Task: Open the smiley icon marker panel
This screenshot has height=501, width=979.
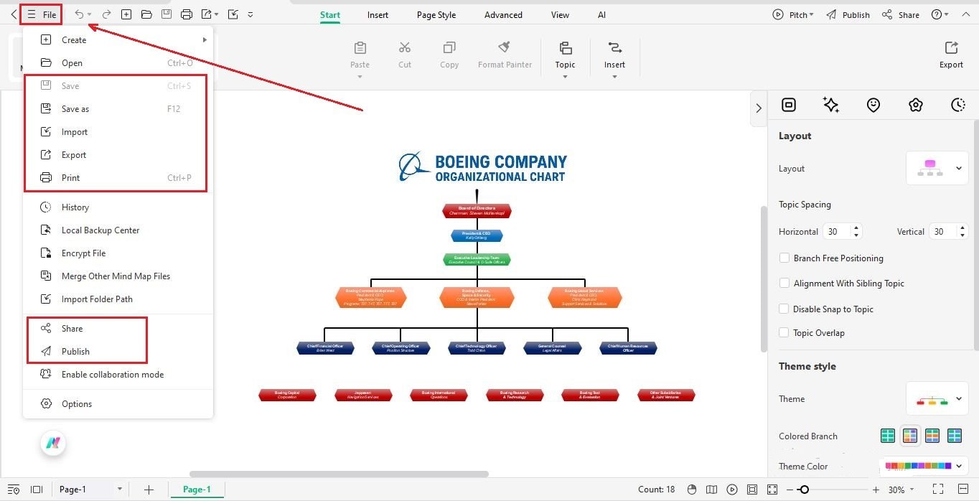Action: (873, 106)
